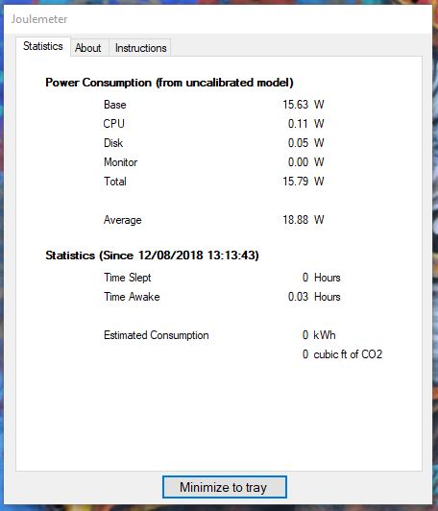Click the kWh consumption unit text
Screen dimensions: 438x511
(x=325, y=335)
